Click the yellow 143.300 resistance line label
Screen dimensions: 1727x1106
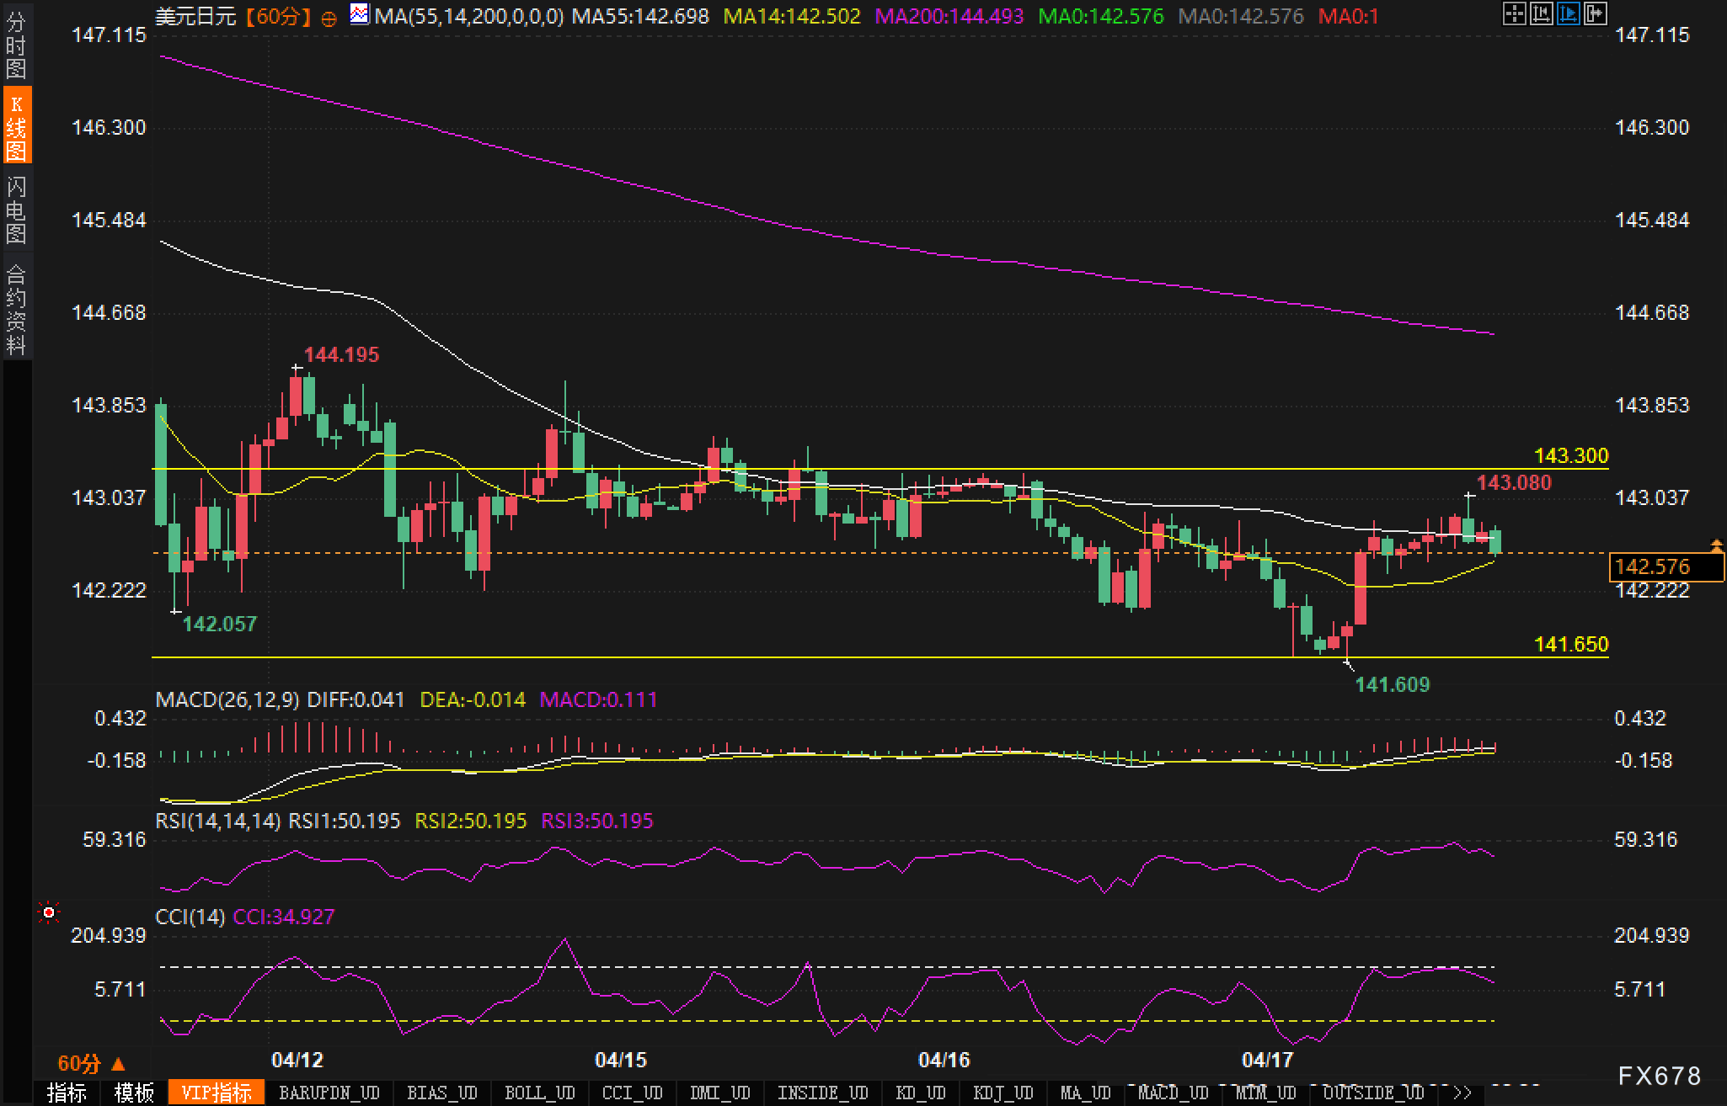coord(1570,455)
